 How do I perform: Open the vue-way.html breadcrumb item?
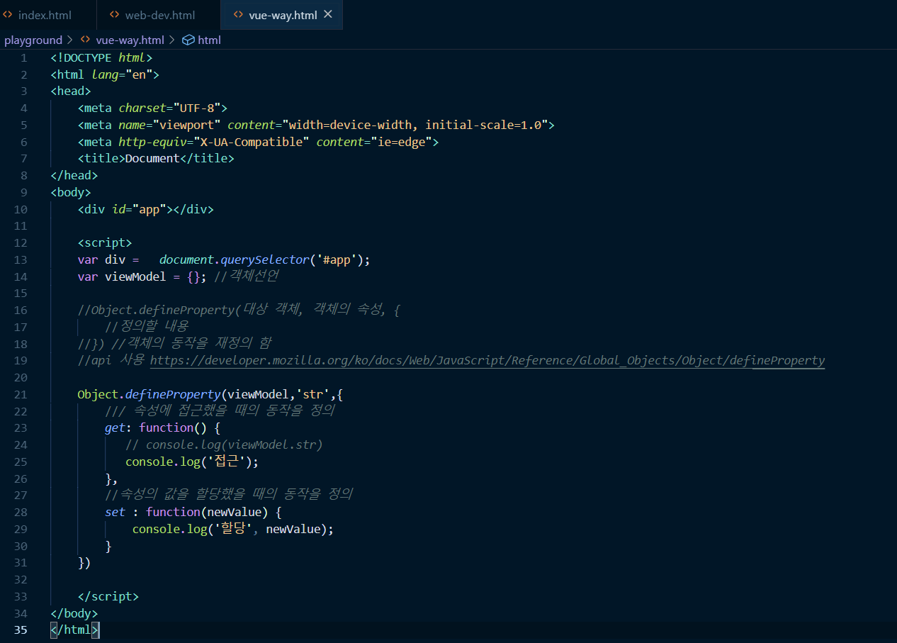[130, 40]
